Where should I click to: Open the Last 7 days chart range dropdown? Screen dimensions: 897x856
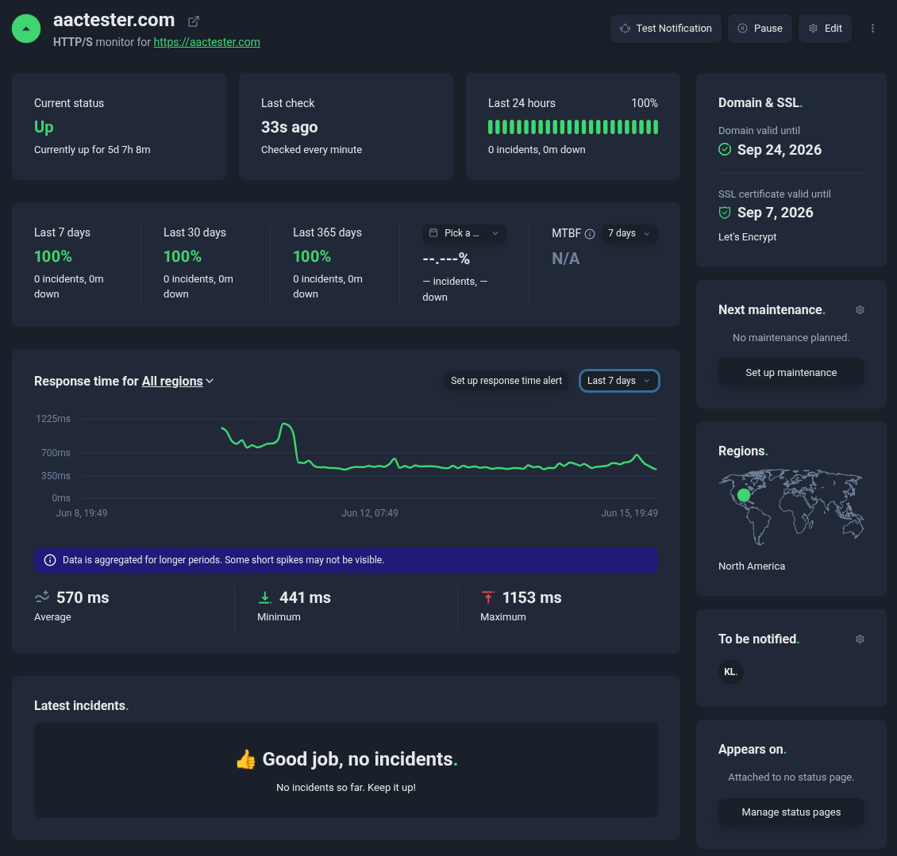pos(619,381)
